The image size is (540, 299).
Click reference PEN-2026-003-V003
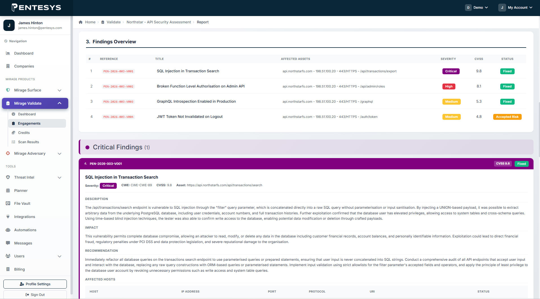tap(118, 102)
